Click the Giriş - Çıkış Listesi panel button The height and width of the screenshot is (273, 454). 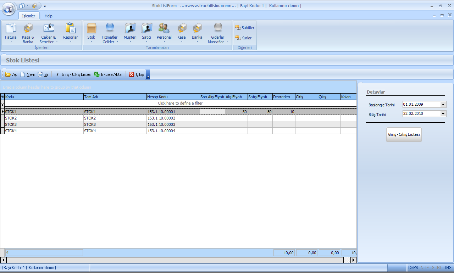(404, 135)
